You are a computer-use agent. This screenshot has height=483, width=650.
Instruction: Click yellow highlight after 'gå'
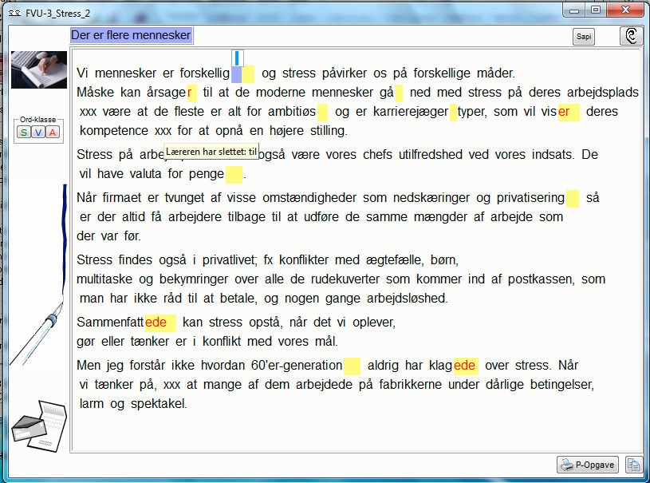pyautogui.click(x=399, y=93)
